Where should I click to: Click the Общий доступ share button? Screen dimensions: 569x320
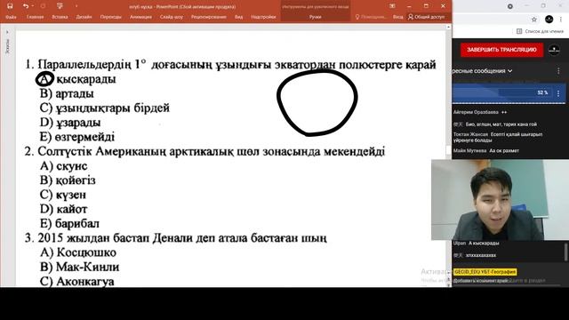pyautogui.click(x=427, y=17)
